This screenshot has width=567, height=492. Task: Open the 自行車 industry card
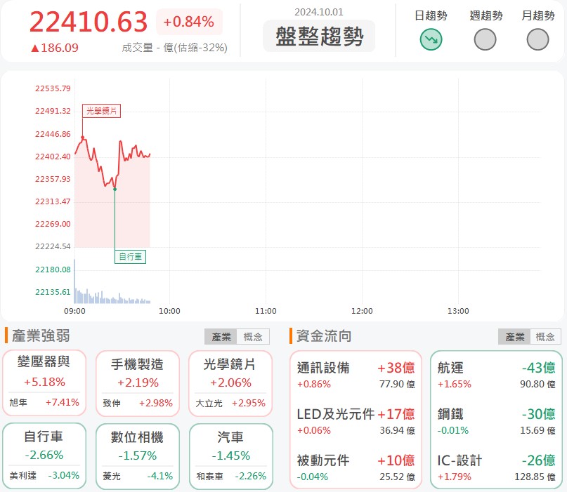coord(44,456)
